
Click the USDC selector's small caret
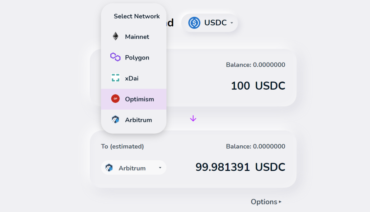point(232,23)
